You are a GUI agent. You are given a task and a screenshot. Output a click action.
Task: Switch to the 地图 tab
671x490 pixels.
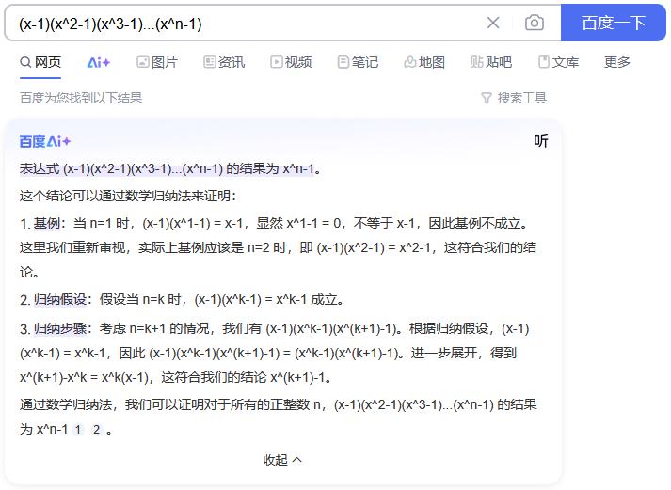[x=424, y=62]
